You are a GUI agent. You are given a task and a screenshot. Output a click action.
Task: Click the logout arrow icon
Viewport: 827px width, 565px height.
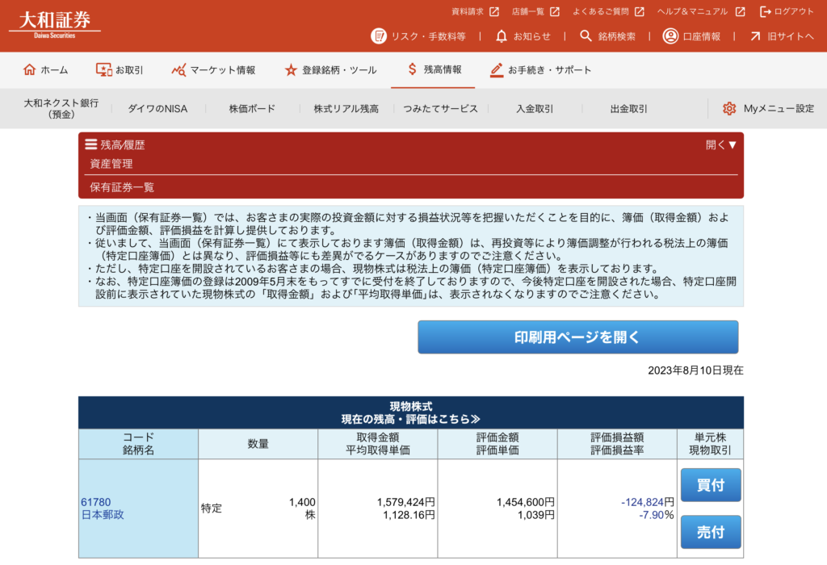(x=766, y=11)
